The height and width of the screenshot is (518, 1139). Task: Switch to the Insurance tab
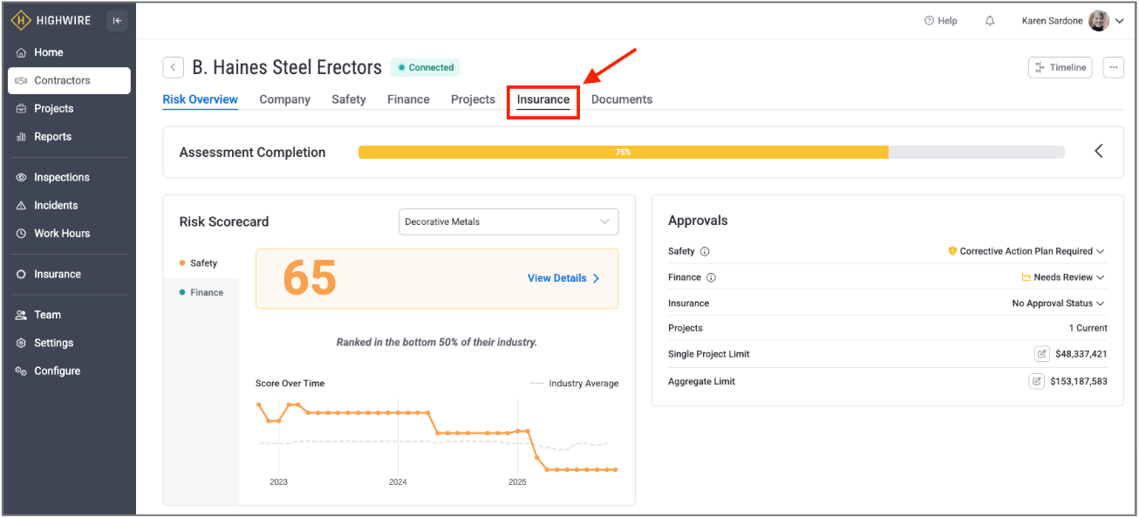pyautogui.click(x=543, y=99)
